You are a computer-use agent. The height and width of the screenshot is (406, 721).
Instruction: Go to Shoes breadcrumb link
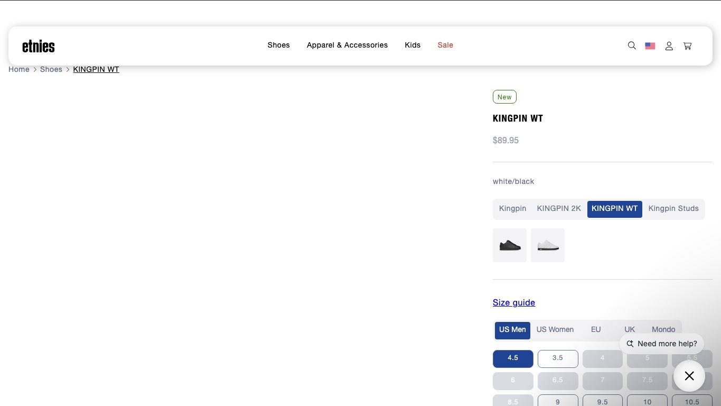(51, 69)
